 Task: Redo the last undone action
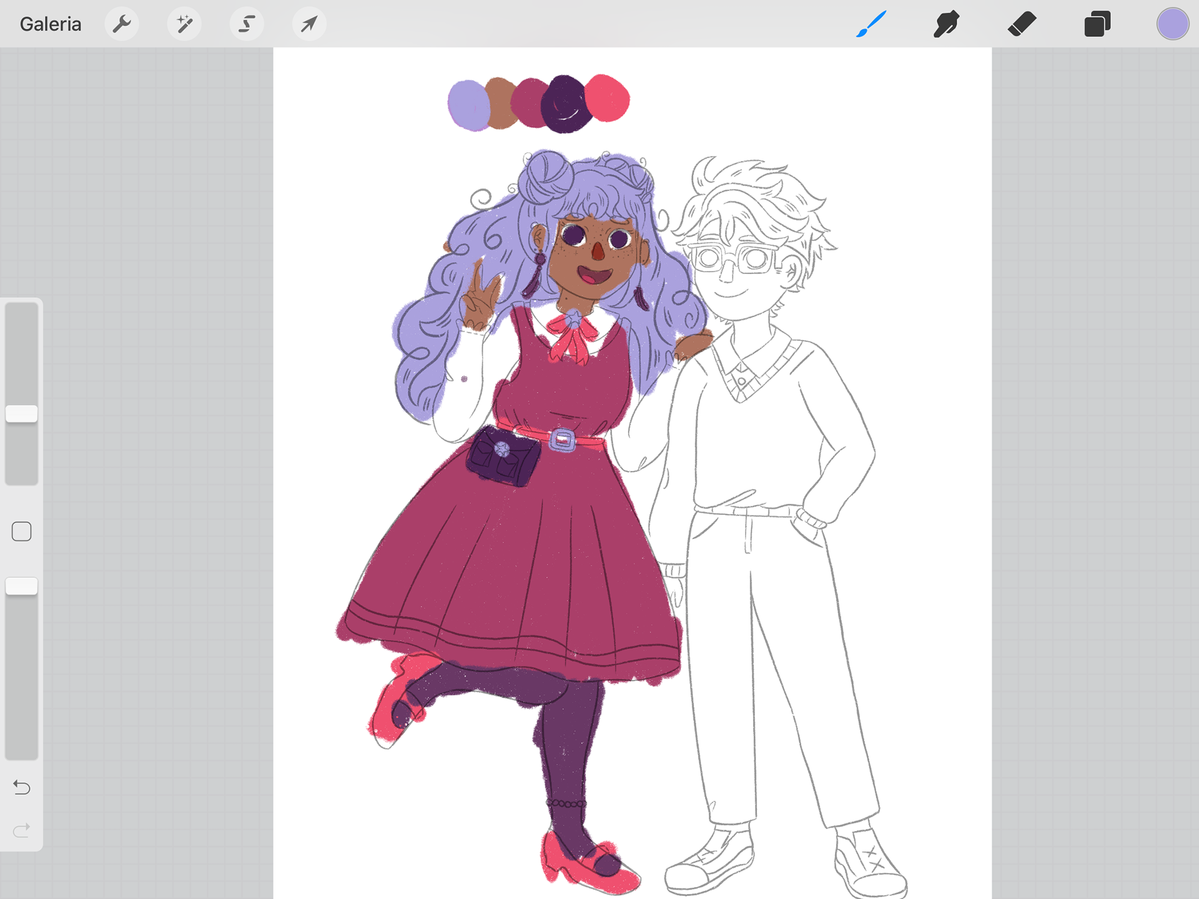click(22, 830)
